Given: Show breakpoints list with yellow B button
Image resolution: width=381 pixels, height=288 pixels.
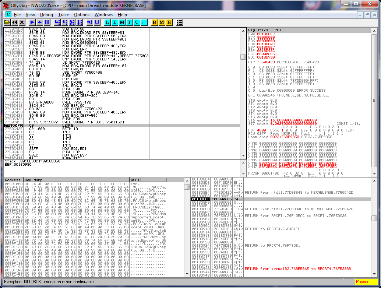Looking at the screenshot, I should (154, 22).
